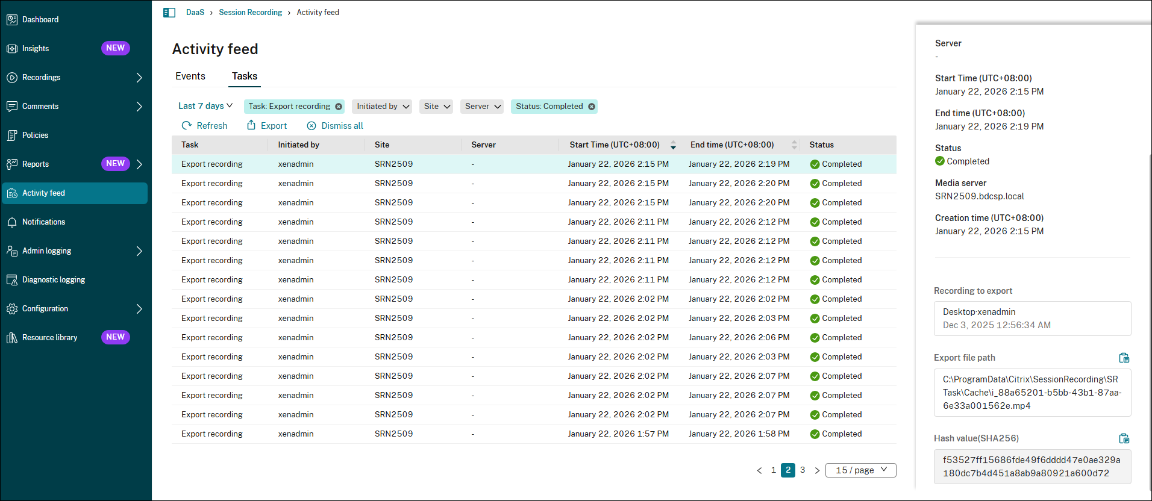The height and width of the screenshot is (501, 1152).
Task: Click the Session Recording breadcrumb link
Action: coord(251,13)
